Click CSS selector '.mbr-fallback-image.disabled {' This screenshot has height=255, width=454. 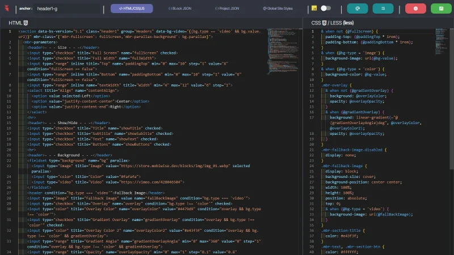coord(354,150)
